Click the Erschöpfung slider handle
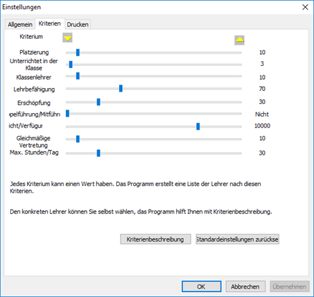The width and height of the screenshot is (314, 297). pyautogui.click(x=98, y=102)
